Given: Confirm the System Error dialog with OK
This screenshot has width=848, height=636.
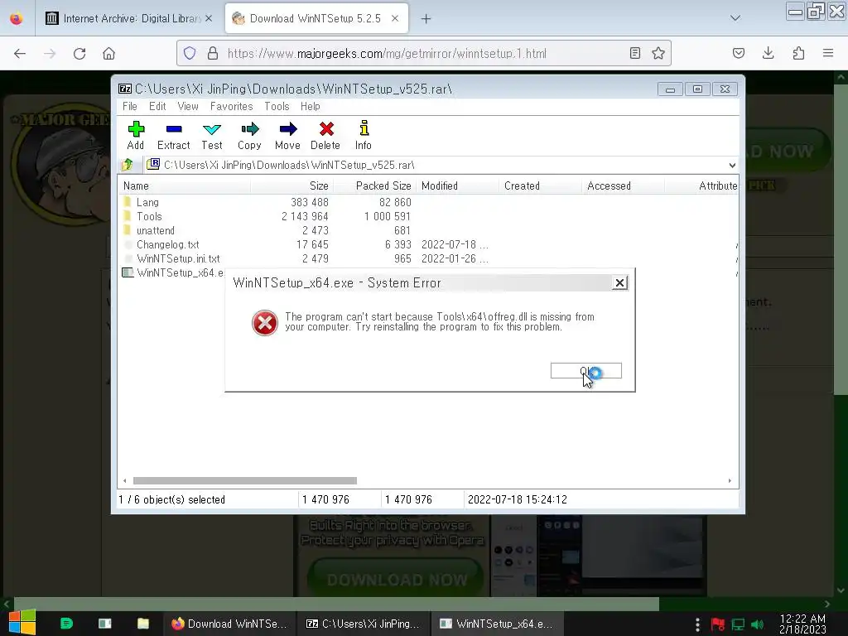Looking at the screenshot, I should tap(585, 371).
